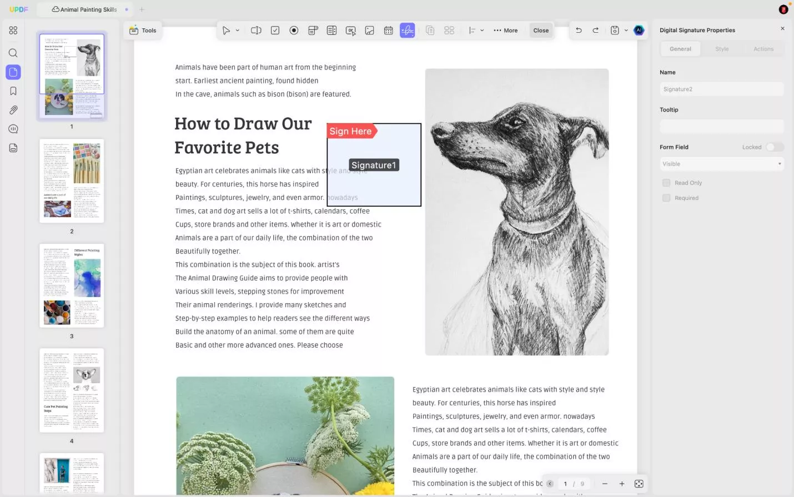Enable the Required checkbox
This screenshot has width=794, height=497.
pos(666,198)
